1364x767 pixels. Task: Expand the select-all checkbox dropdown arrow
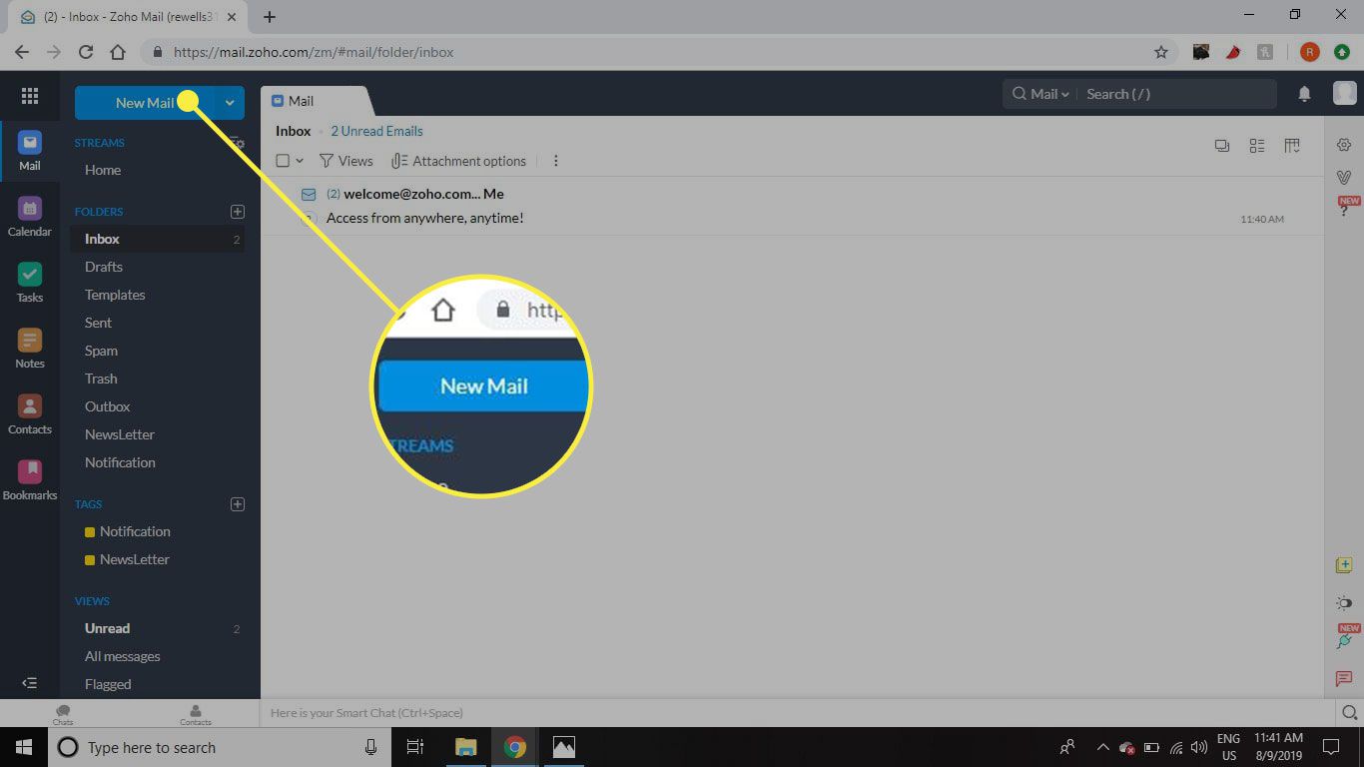(300, 161)
